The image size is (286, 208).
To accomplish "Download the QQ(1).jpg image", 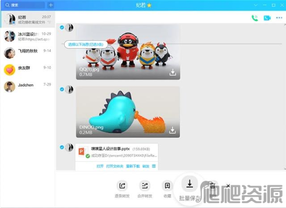I will pos(173,72).
